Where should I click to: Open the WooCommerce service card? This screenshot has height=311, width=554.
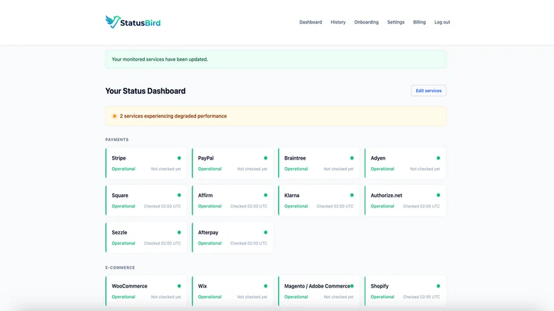pos(146,291)
